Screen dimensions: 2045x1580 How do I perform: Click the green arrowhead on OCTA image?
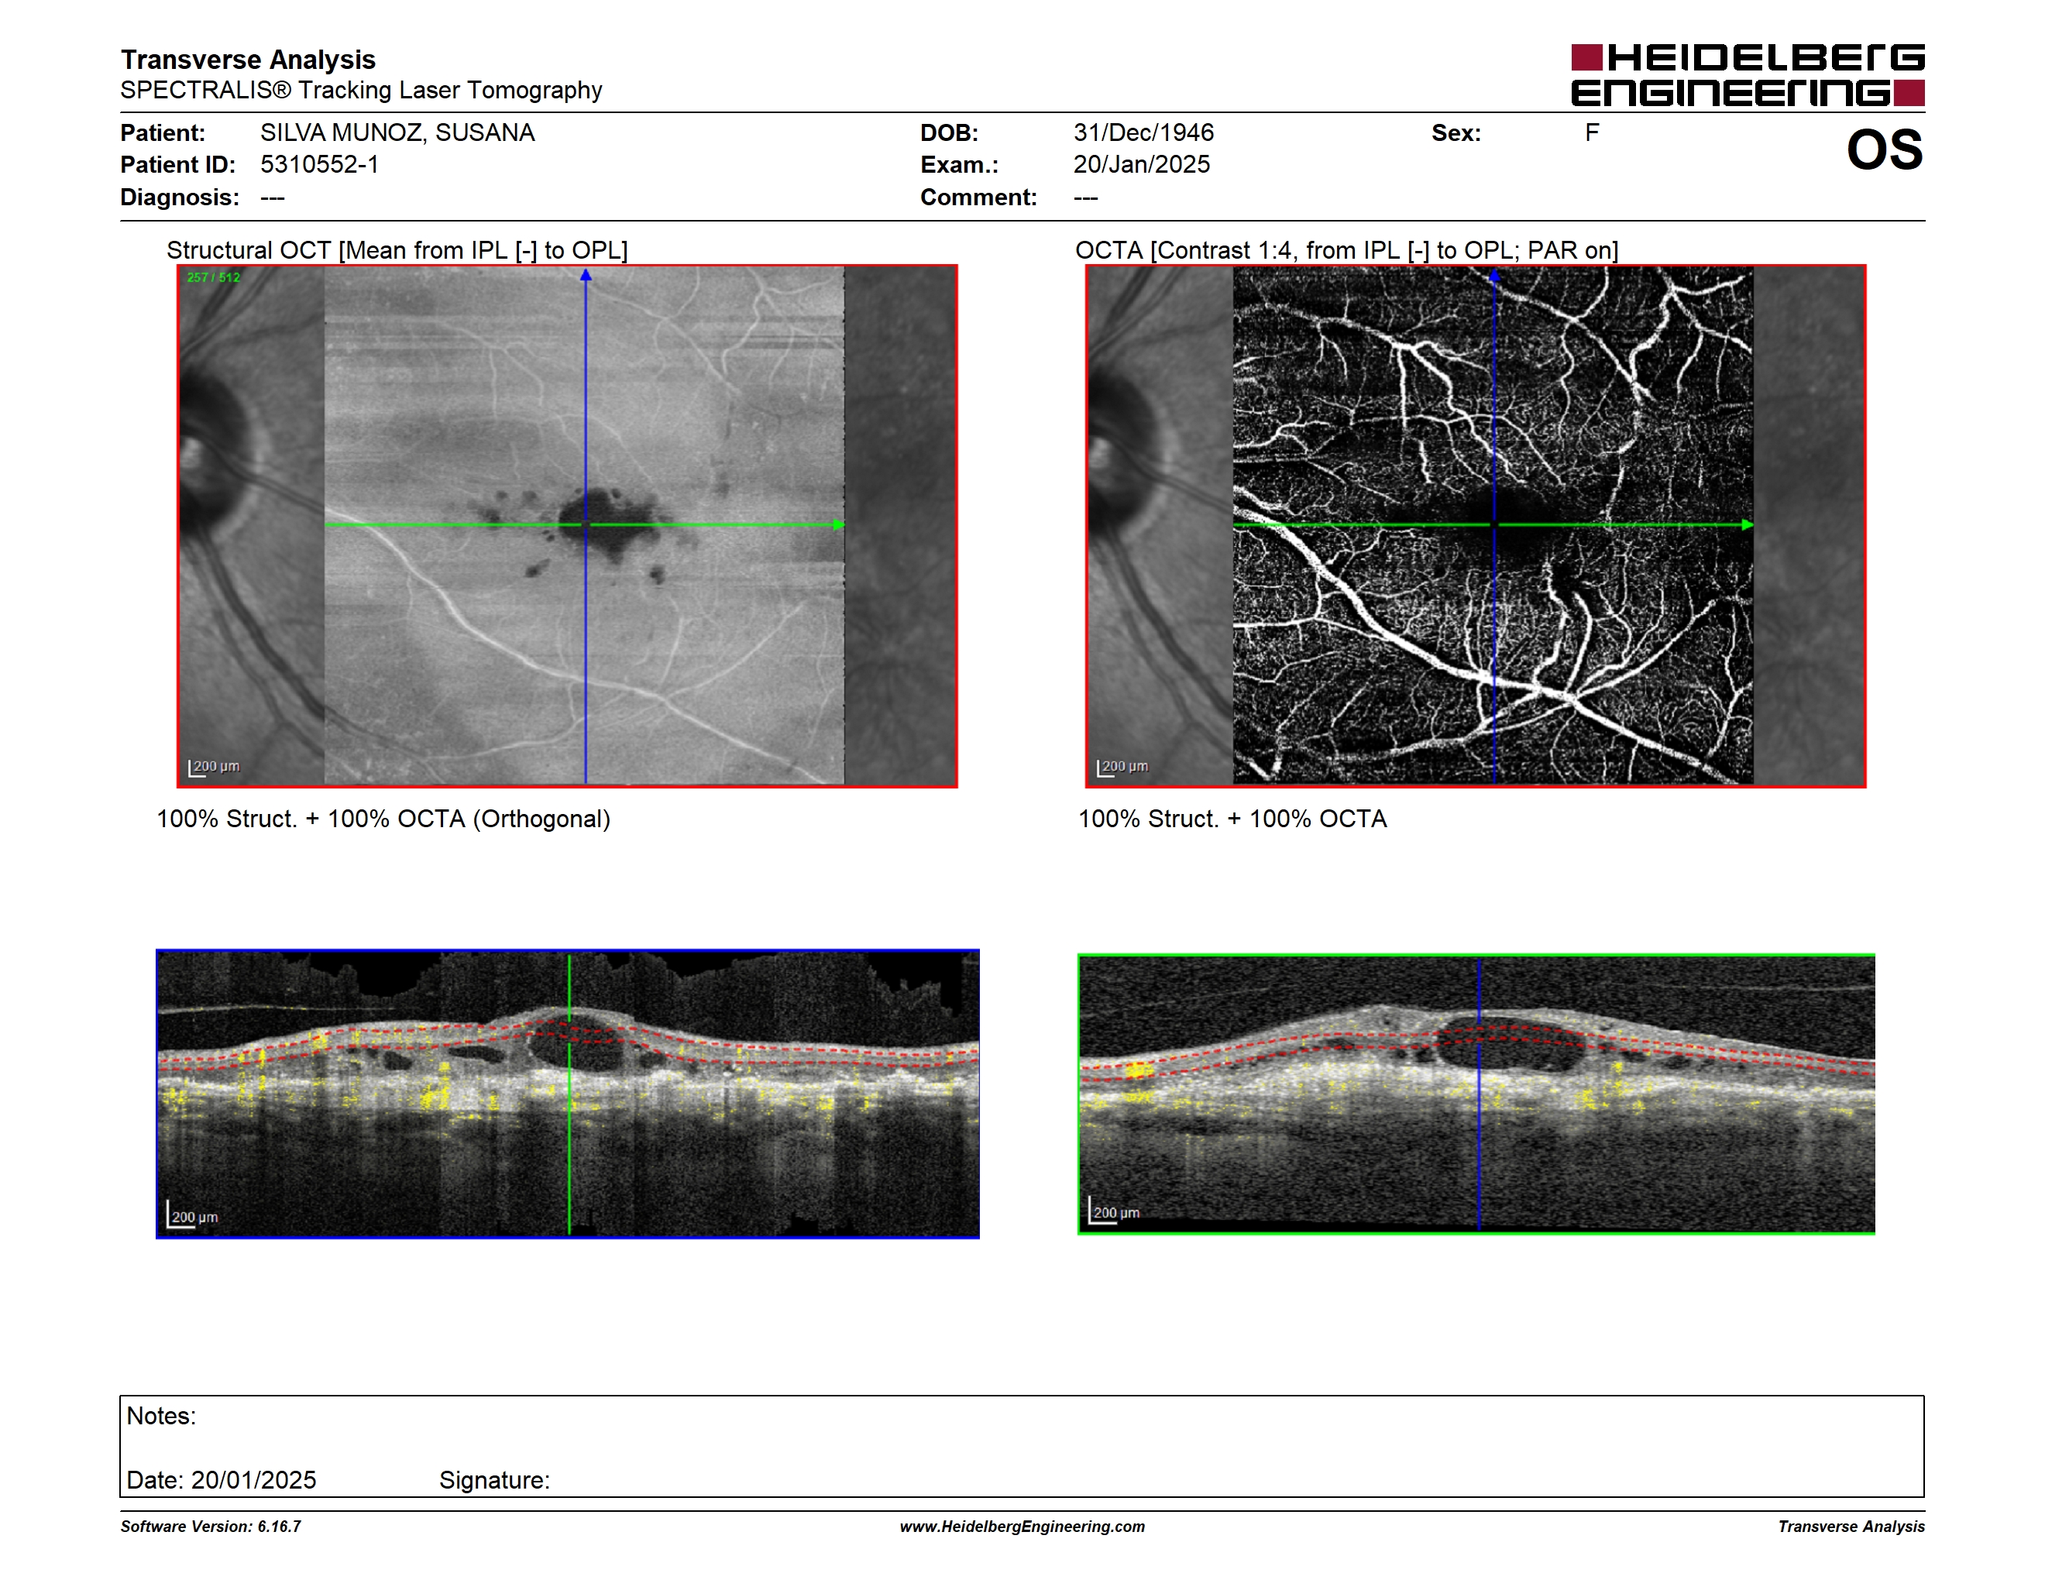coord(1748,525)
